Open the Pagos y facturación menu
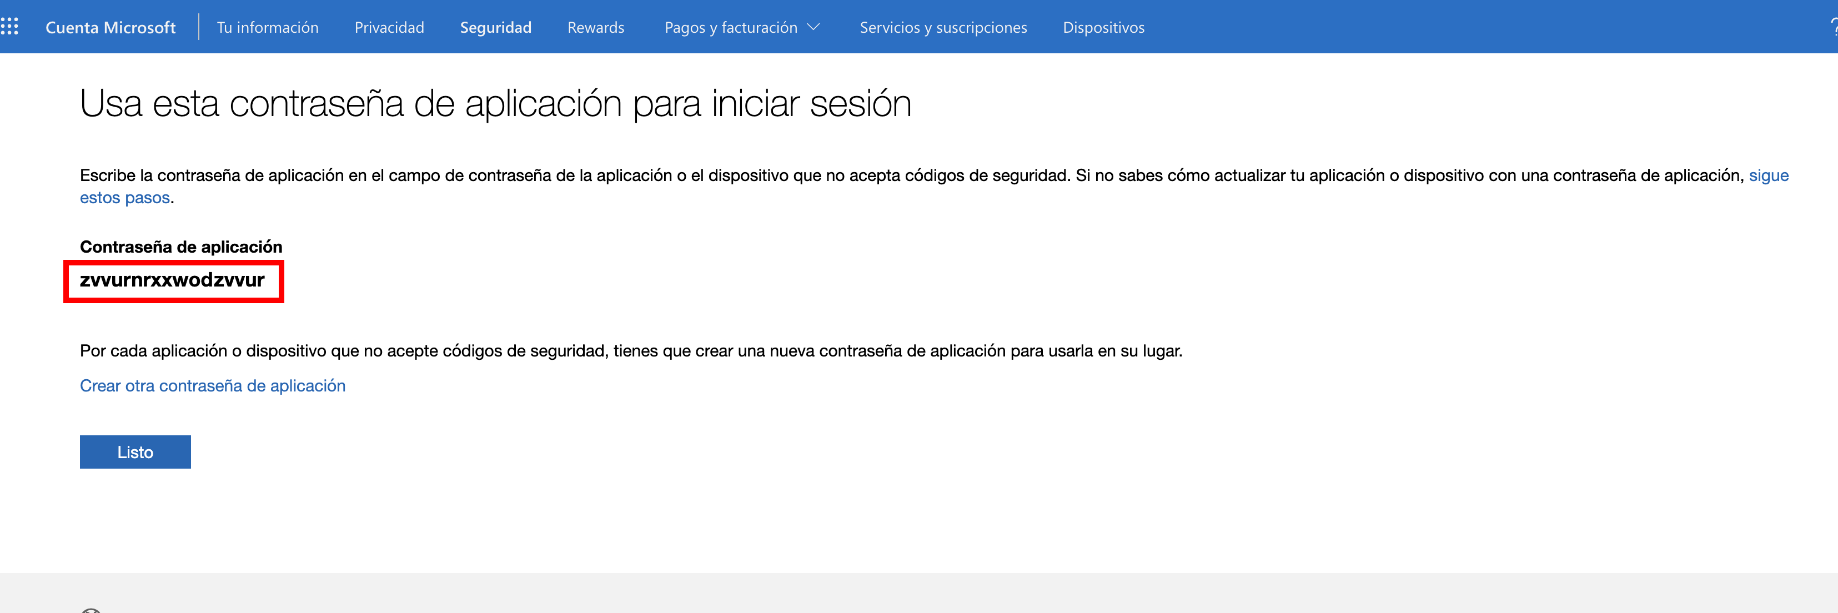Viewport: 1838px width, 613px height. (731, 27)
